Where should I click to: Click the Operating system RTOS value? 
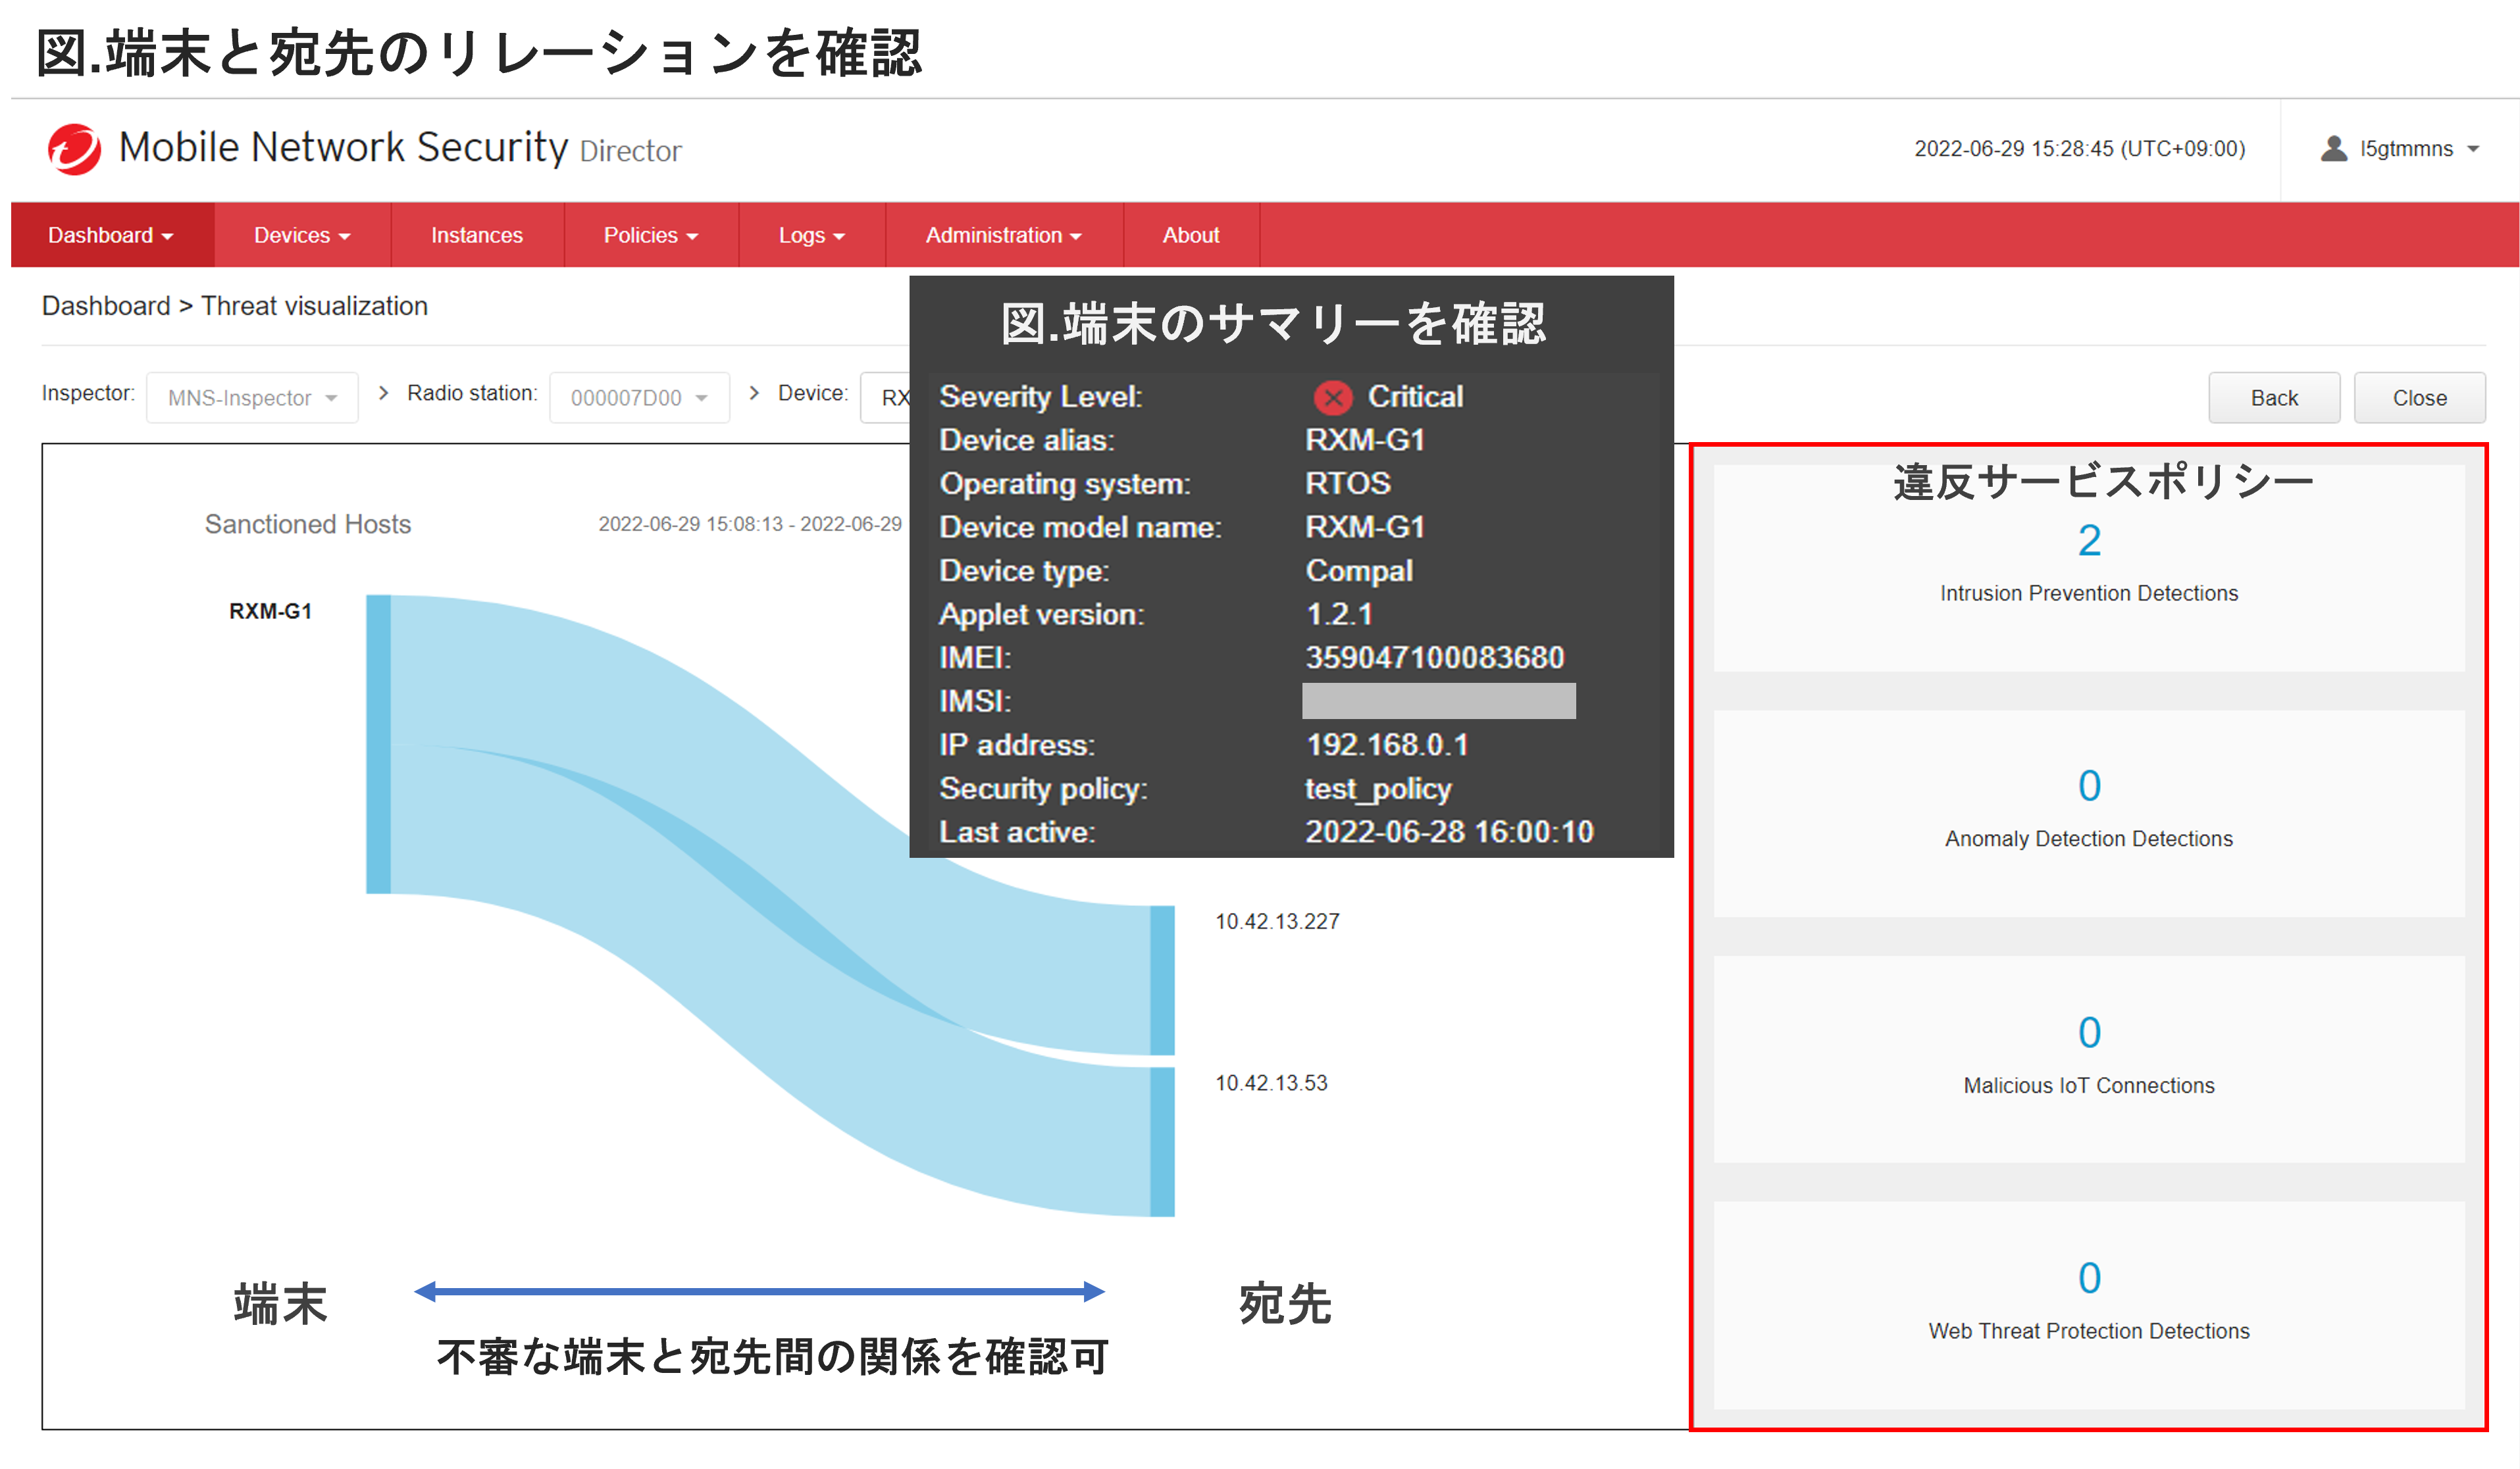coord(1347,484)
